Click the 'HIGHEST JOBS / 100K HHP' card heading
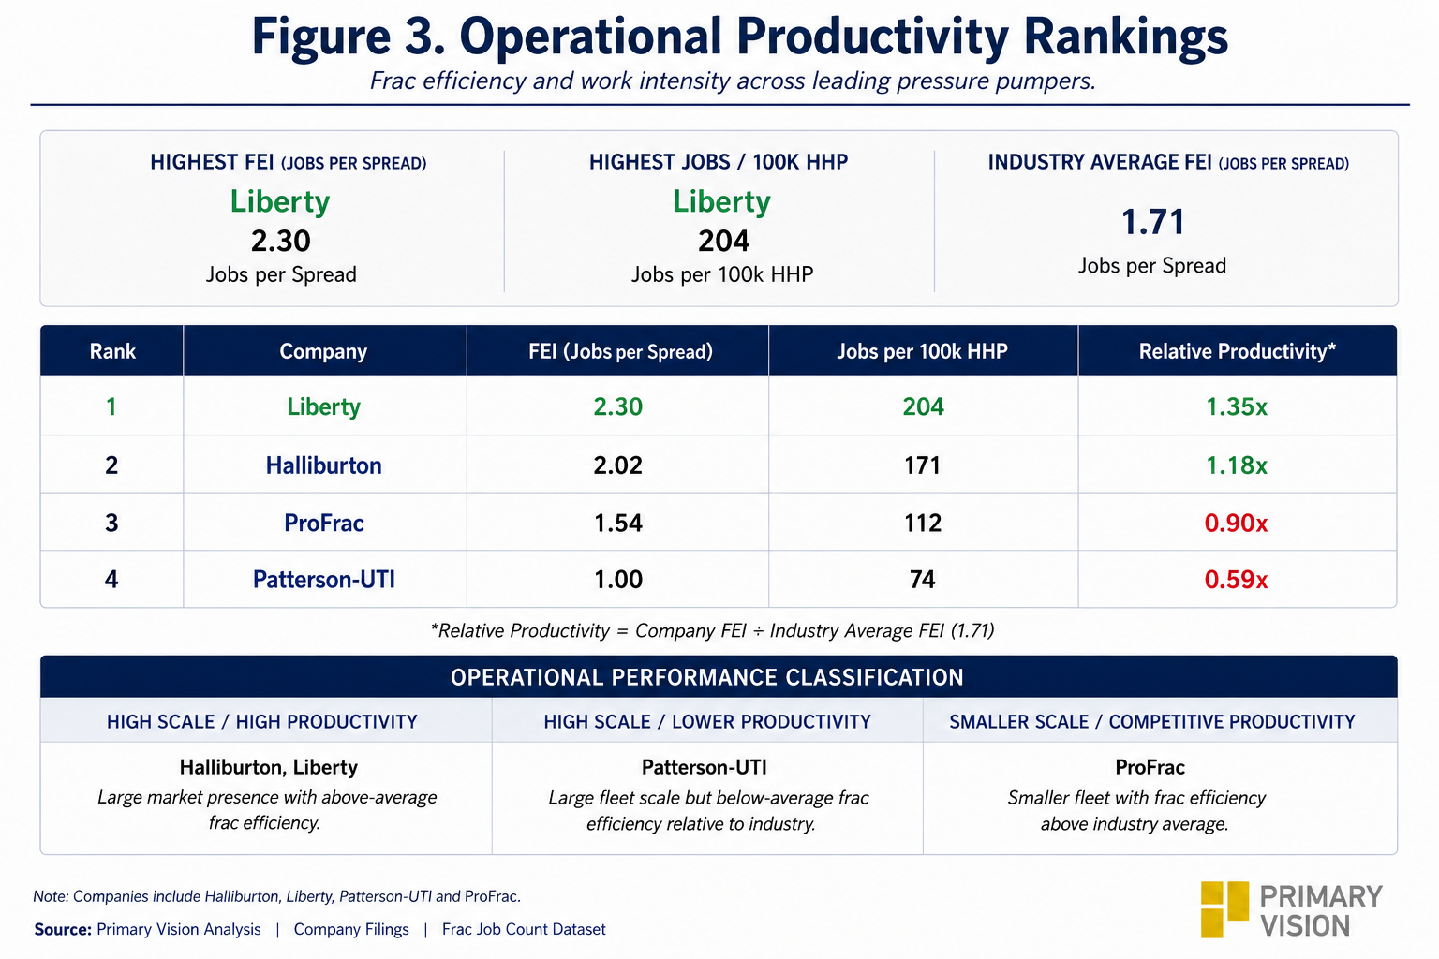Image resolution: width=1439 pixels, height=959 pixels. [719, 162]
